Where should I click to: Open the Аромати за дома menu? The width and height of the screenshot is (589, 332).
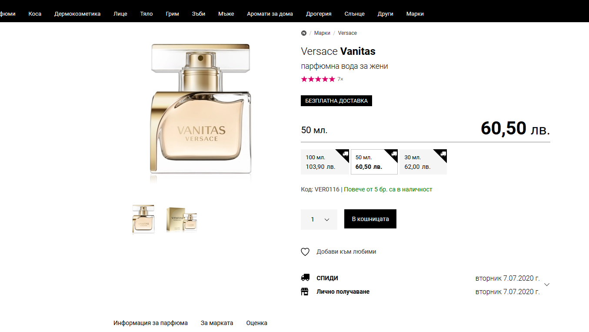pos(270,13)
